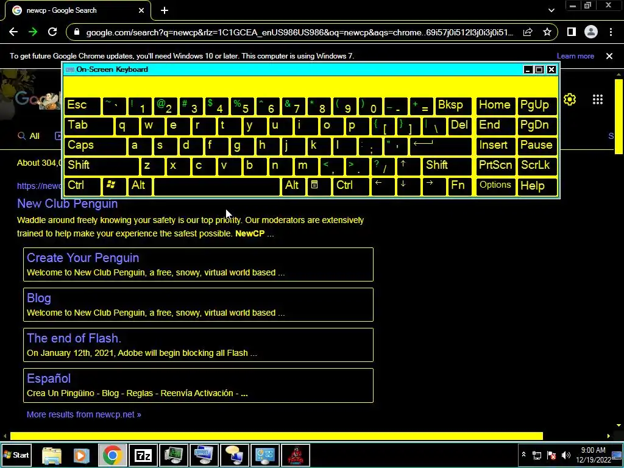The image size is (624, 468).
Task: Toggle the right Alt key
Action: click(x=292, y=186)
